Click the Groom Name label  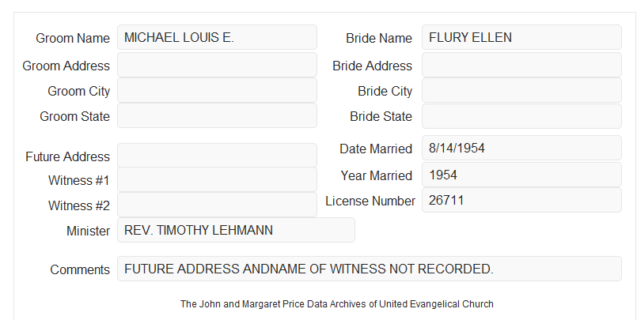tap(73, 38)
